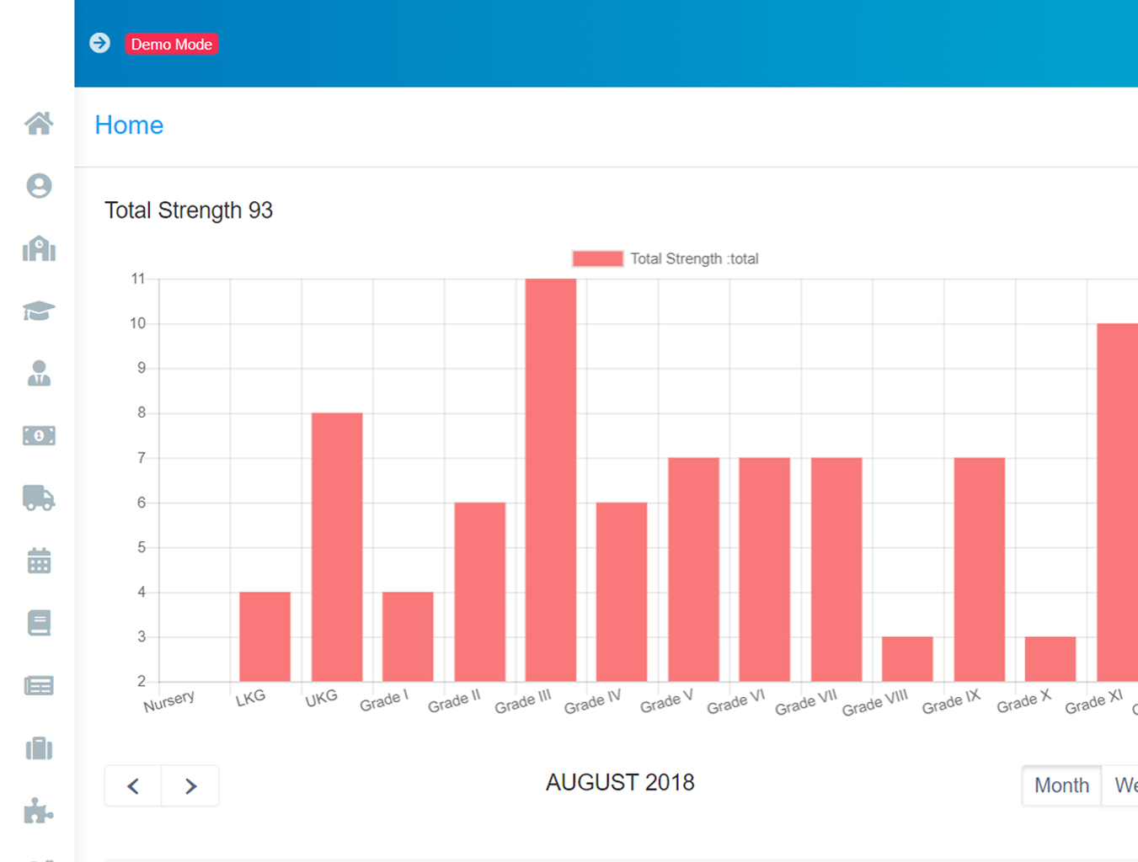This screenshot has width=1138, height=862.
Task: Click the money fees sidebar icon
Action: [x=39, y=435]
